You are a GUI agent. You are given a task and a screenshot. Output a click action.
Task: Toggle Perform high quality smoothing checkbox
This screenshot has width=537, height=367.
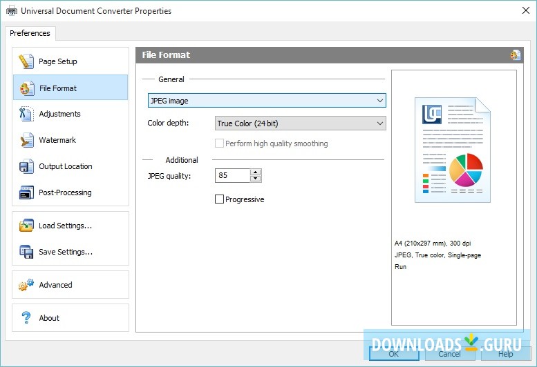coord(219,143)
